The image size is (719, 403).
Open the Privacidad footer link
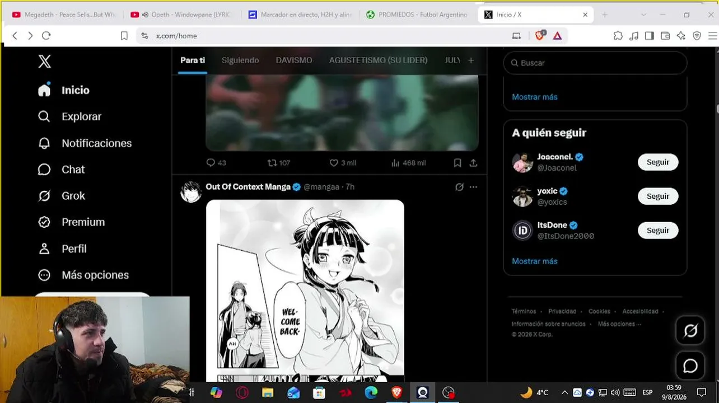click(562, 311)
